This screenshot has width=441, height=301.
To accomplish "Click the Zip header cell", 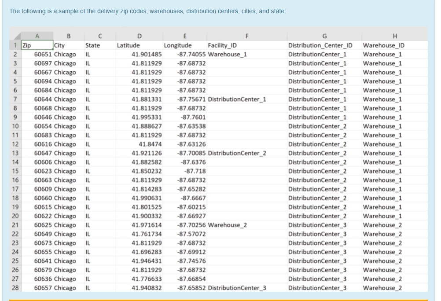I will pyautogui.click(x=37, y=45).
